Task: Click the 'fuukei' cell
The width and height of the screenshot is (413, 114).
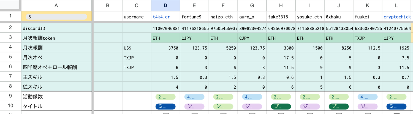Action: 368,17
